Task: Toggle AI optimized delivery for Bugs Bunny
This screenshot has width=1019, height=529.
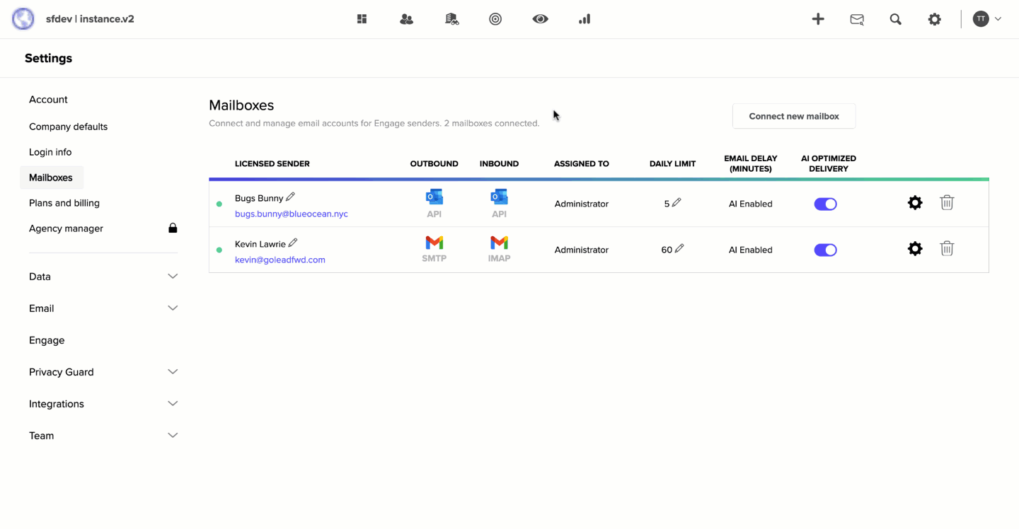Action: click(825, 204)
